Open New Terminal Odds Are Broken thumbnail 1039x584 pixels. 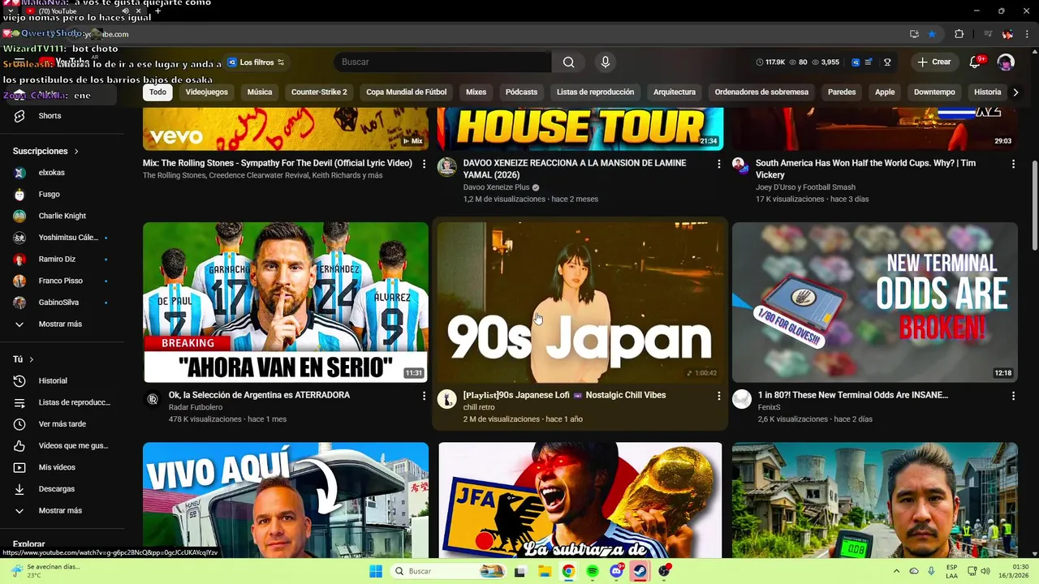pyautogui.click(x=875, y=303)
